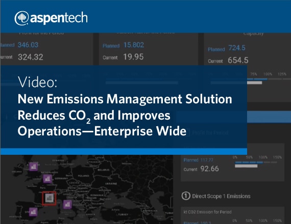Click the profit current value 324.32
The width and height of the screenshot is (291, 224).
(x=31, y=57)
